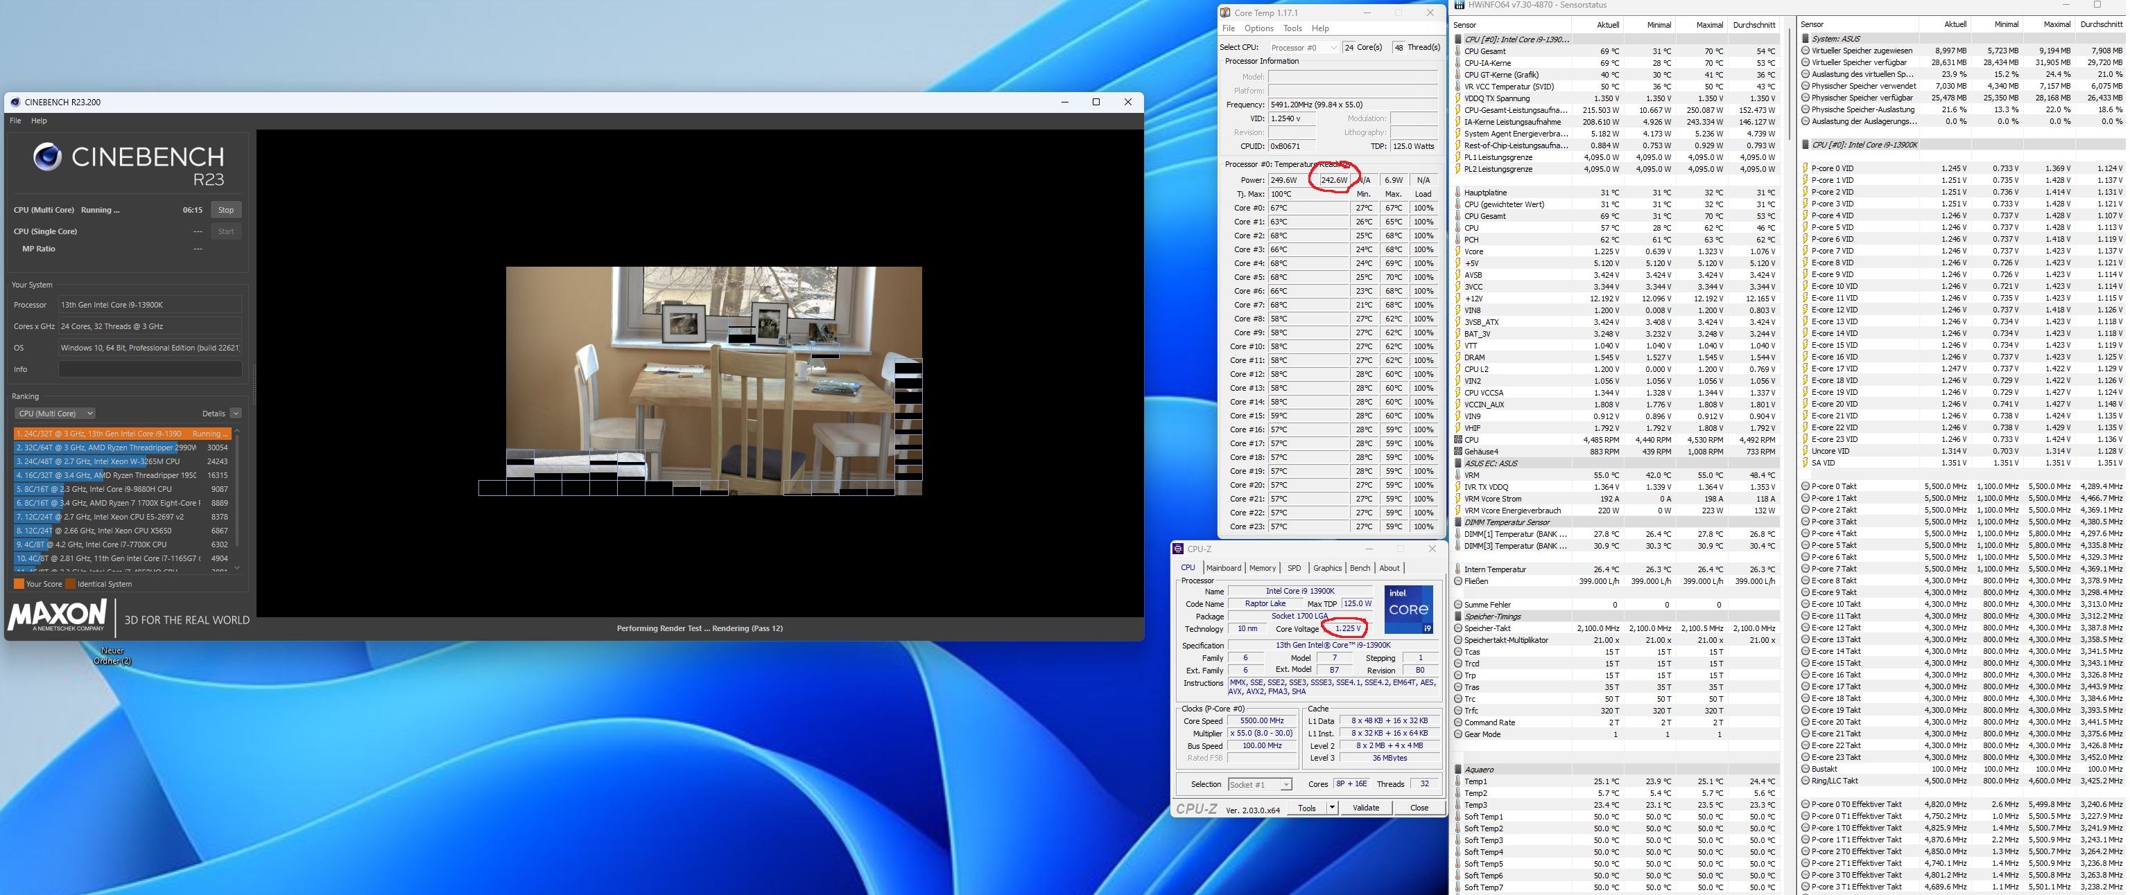
Task: Collapse the ASUS EC: ASUS sensor group
Action: pyautogui.click(x=1457, y=463)
